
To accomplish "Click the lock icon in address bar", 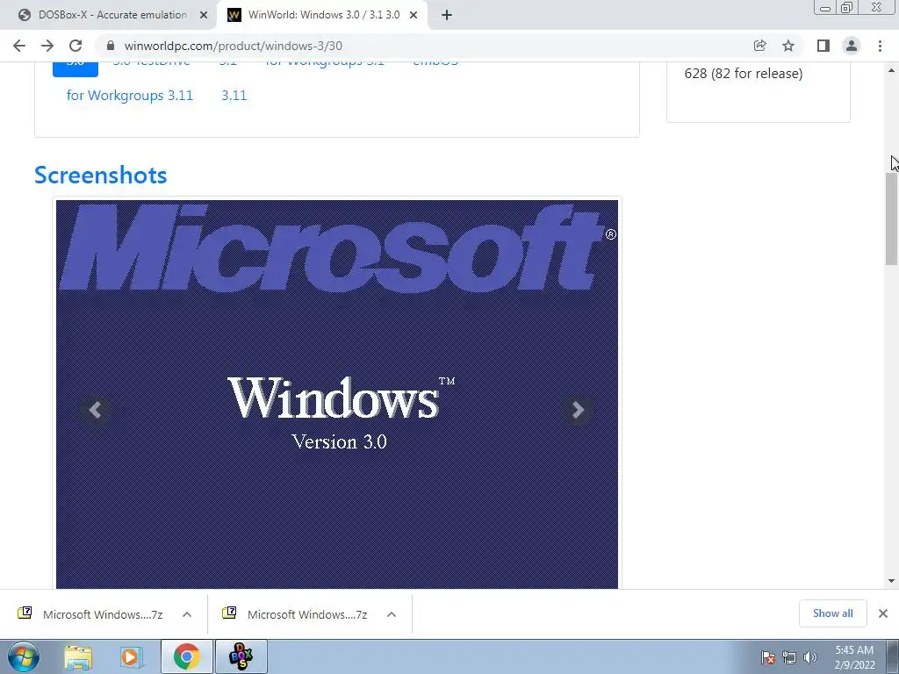I will (x=111, y=46).
